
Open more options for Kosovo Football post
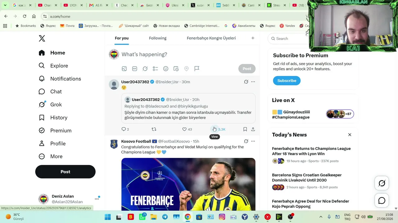253,141
